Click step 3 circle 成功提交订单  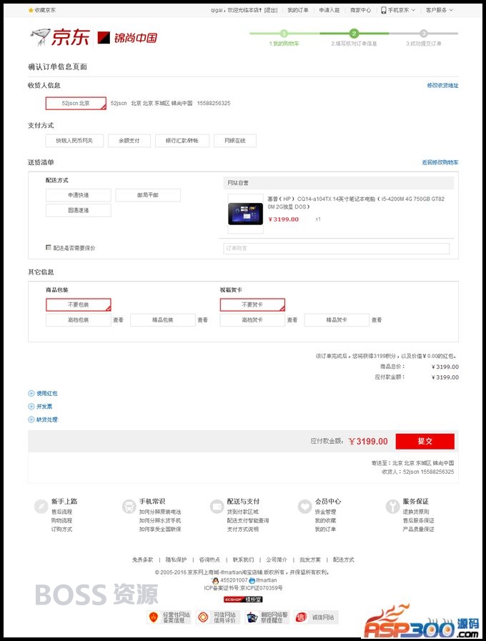click(424, 34)
